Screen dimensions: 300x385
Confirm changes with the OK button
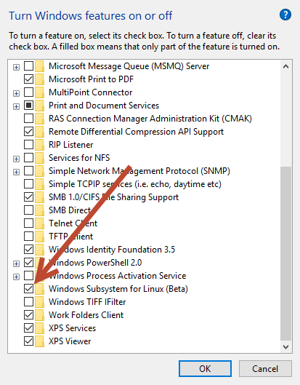(205, 368)
